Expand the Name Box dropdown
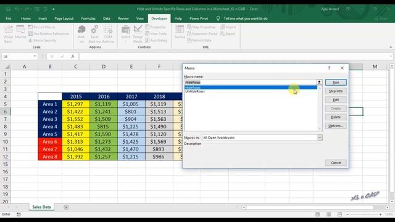Image resolution: width=395 pixels, height=222 pixels. coord(35,56)
